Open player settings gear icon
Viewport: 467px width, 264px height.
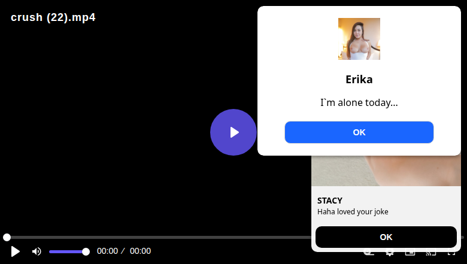click(x=389, y=254)
